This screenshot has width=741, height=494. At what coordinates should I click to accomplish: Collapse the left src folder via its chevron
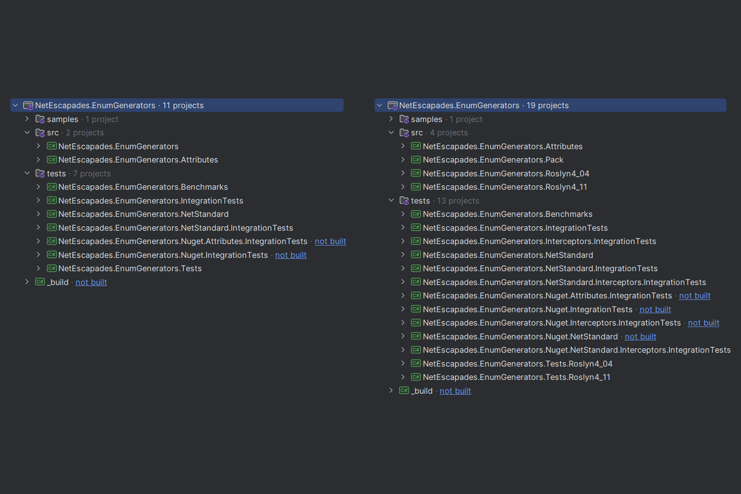(27, 132)
